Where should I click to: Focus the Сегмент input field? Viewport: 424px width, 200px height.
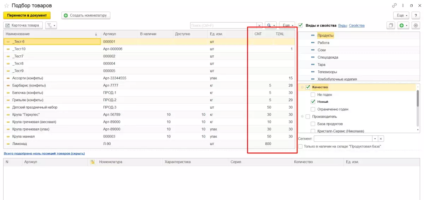click(x=343, y=139)
